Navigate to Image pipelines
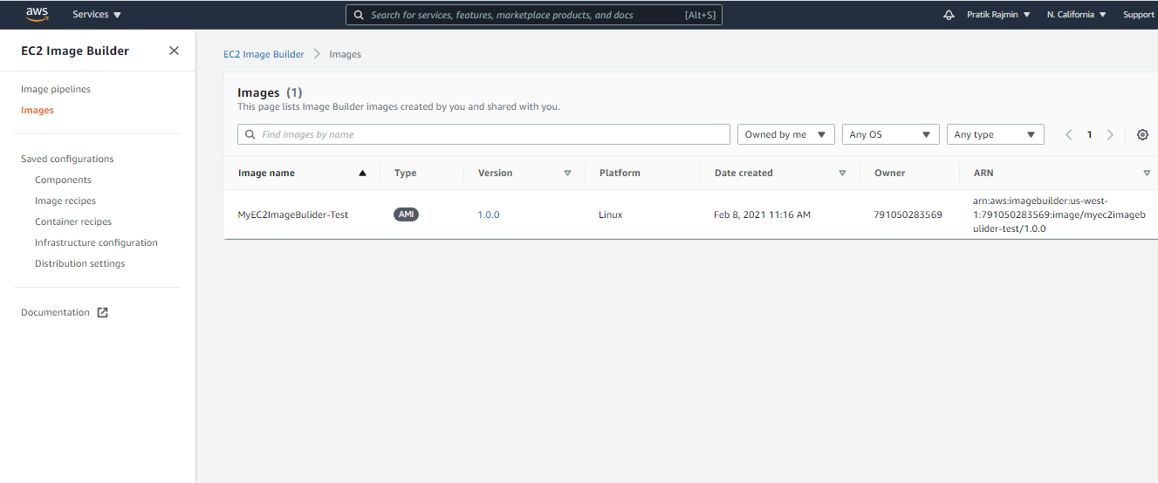The height and width of the screenshot is (483, 1158). click(x=56, y=89)
